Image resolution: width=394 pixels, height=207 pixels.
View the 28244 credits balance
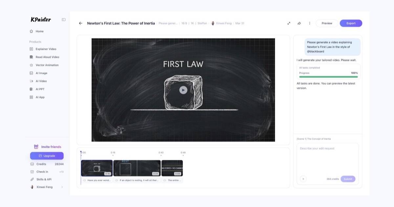[59, 164]
